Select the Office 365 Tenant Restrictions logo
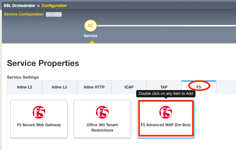Image resolution: width=236 pixels, height=150 pixels. click(x=102, y=112)
